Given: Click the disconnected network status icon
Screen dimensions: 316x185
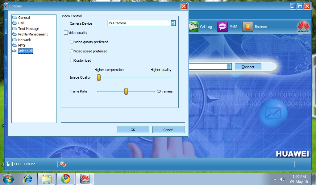Looking at the screenshot, I should tap(63, 164).
